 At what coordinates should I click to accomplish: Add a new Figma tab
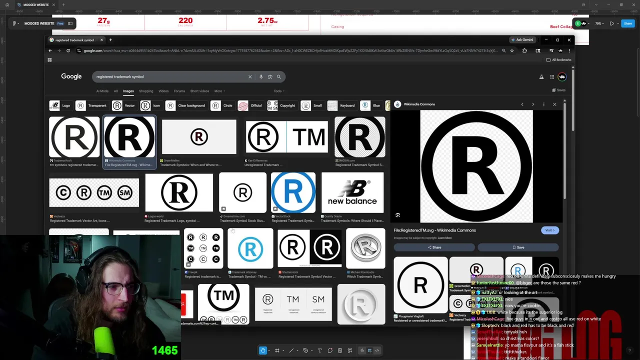click(x=63, y=5)
